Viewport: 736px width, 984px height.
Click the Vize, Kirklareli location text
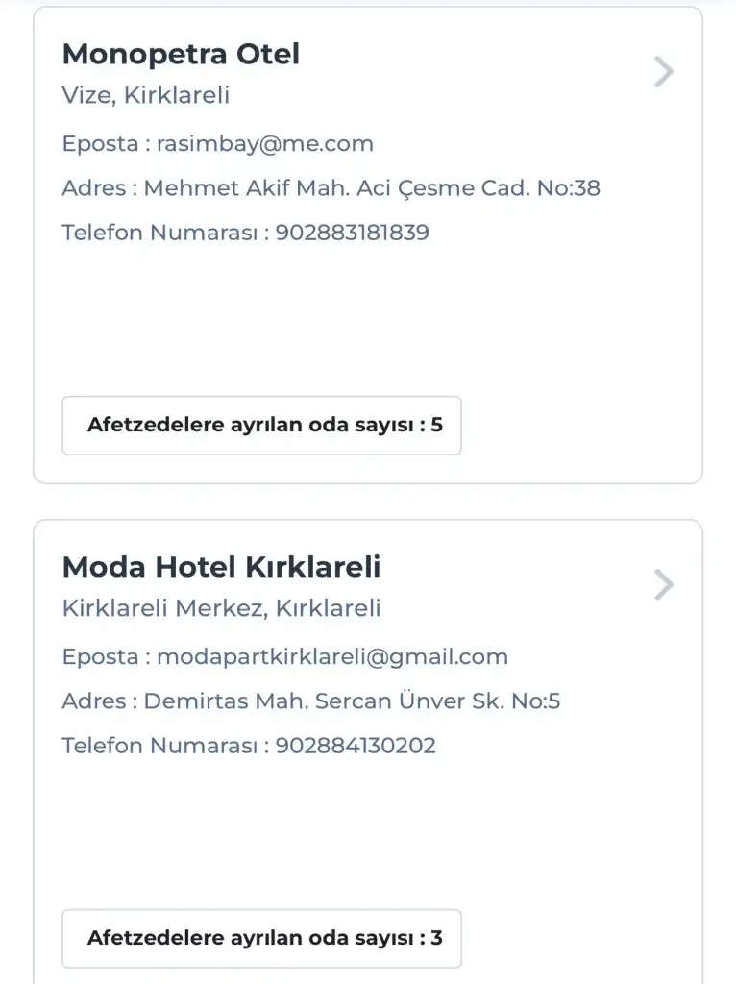[146, 95]
